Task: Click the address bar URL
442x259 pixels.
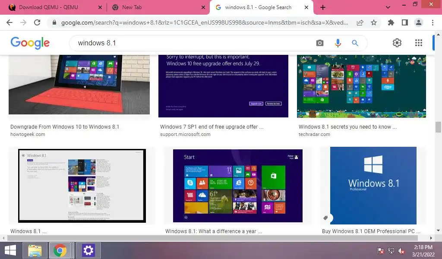Action: (x=205, y=22)
